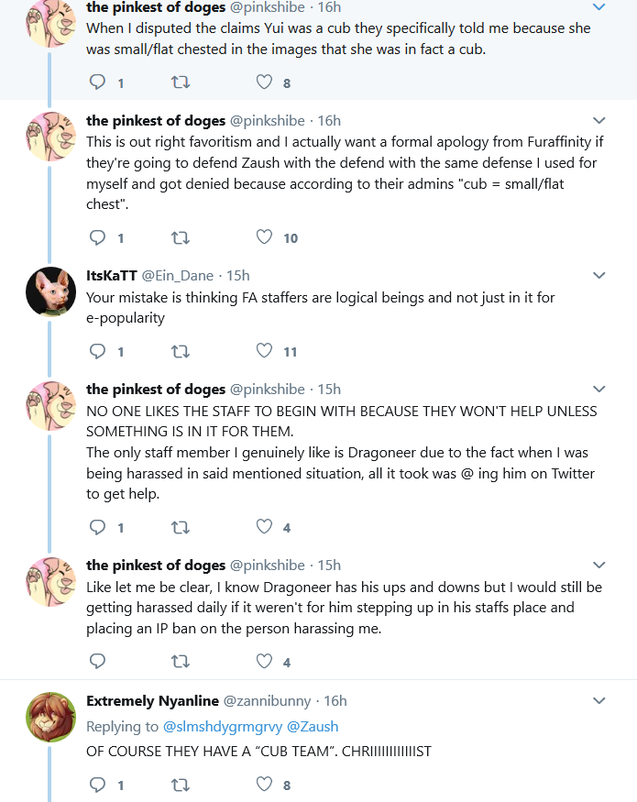Image resolution: width=637 pixels, height=802 pixels.
Task: Open dropdown caret on favoritism tweet
Action: pyautogui.click(x=599, y=121)
